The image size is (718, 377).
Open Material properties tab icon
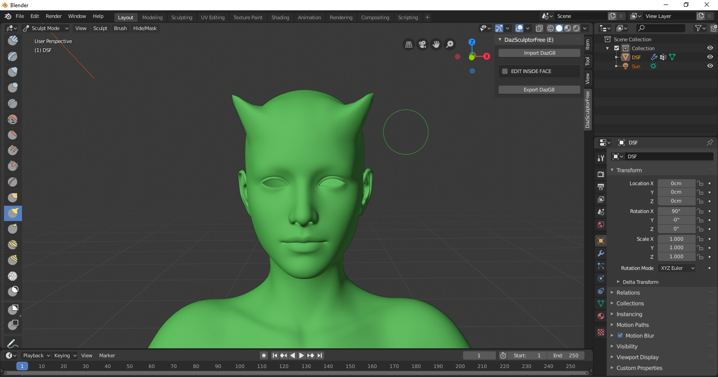(x=601, y=316)
